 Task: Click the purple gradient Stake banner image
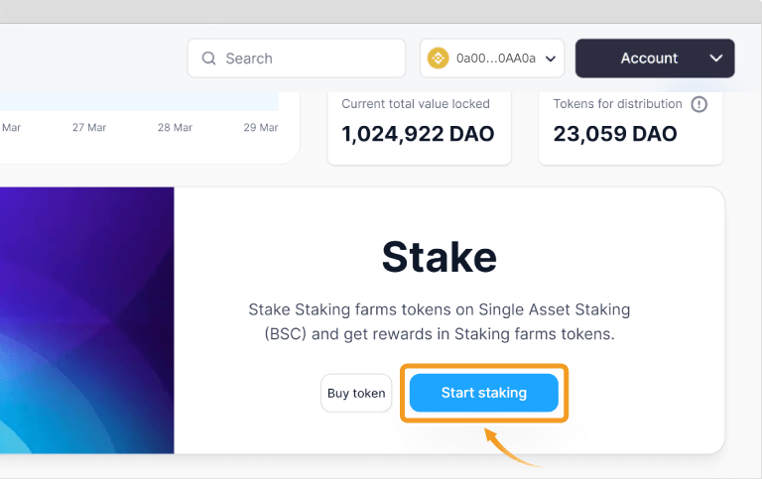pyautogui.click(x=87, y=320)
